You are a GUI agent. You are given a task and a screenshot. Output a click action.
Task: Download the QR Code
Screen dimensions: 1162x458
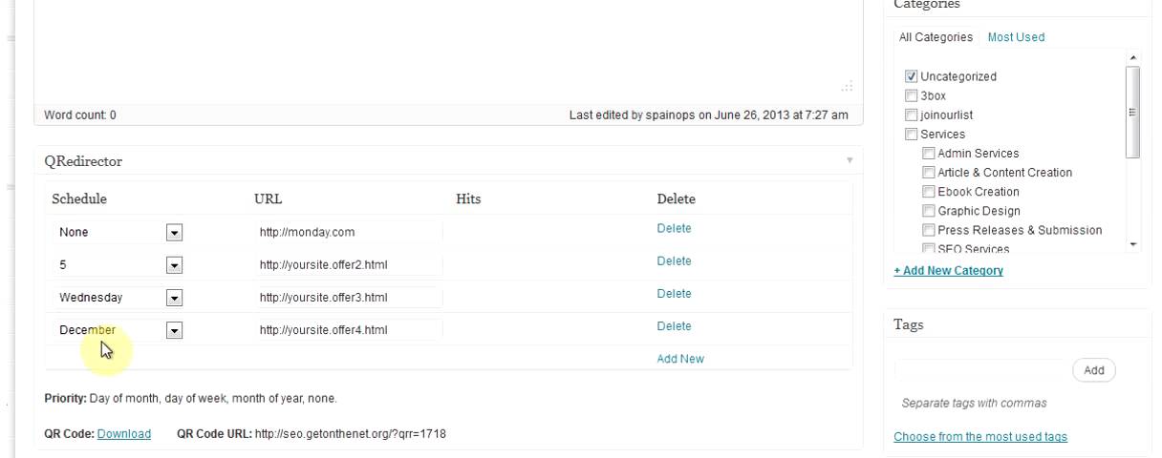click(124, 434)
